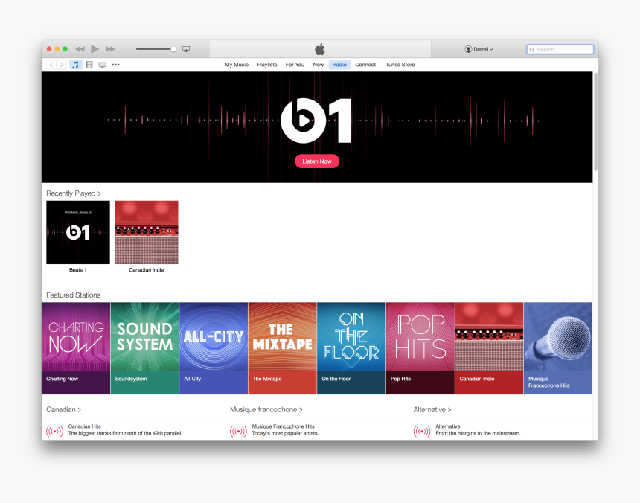Play the Charting Now featured station
Image resolution: width=640 pixels, height=503 pixels.
tap(76, 348)
